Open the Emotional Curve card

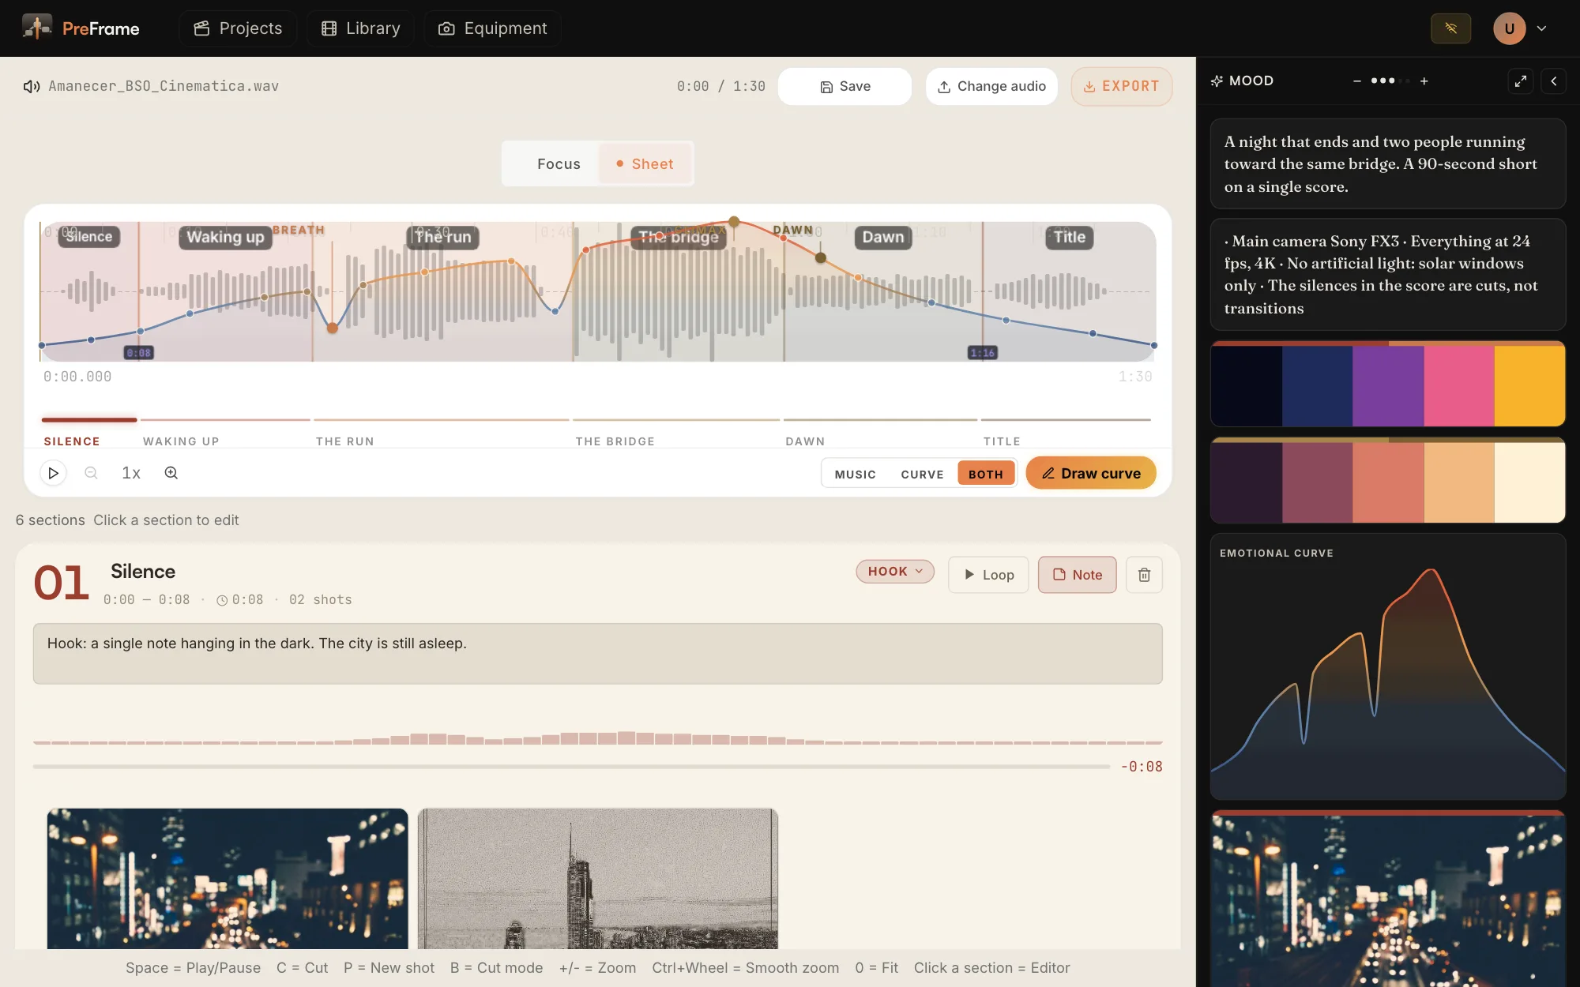[1387, 666]
